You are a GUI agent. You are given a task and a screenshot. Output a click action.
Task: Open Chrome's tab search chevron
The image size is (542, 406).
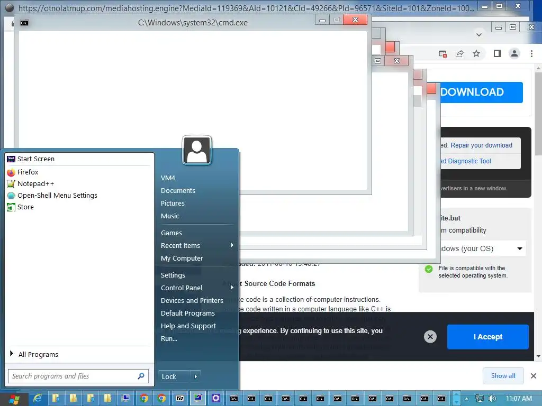pyautogui.click(x=478, y=34)
